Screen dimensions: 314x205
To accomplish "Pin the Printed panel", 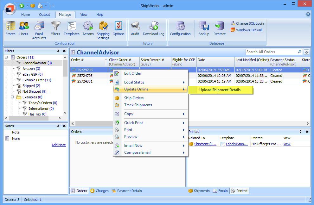I will click(x=301, y=132).
